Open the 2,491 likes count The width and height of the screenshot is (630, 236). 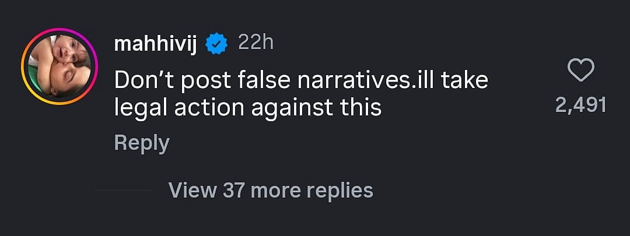click(580, 105)
